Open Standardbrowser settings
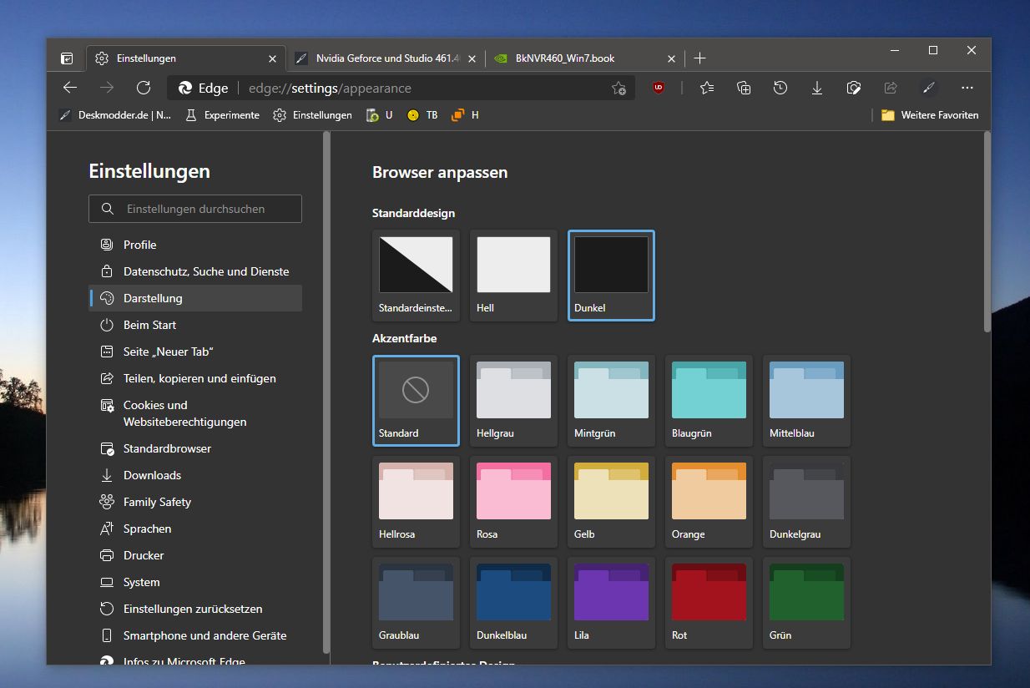This screenshot has width=1030, height=688. point(195,448)
